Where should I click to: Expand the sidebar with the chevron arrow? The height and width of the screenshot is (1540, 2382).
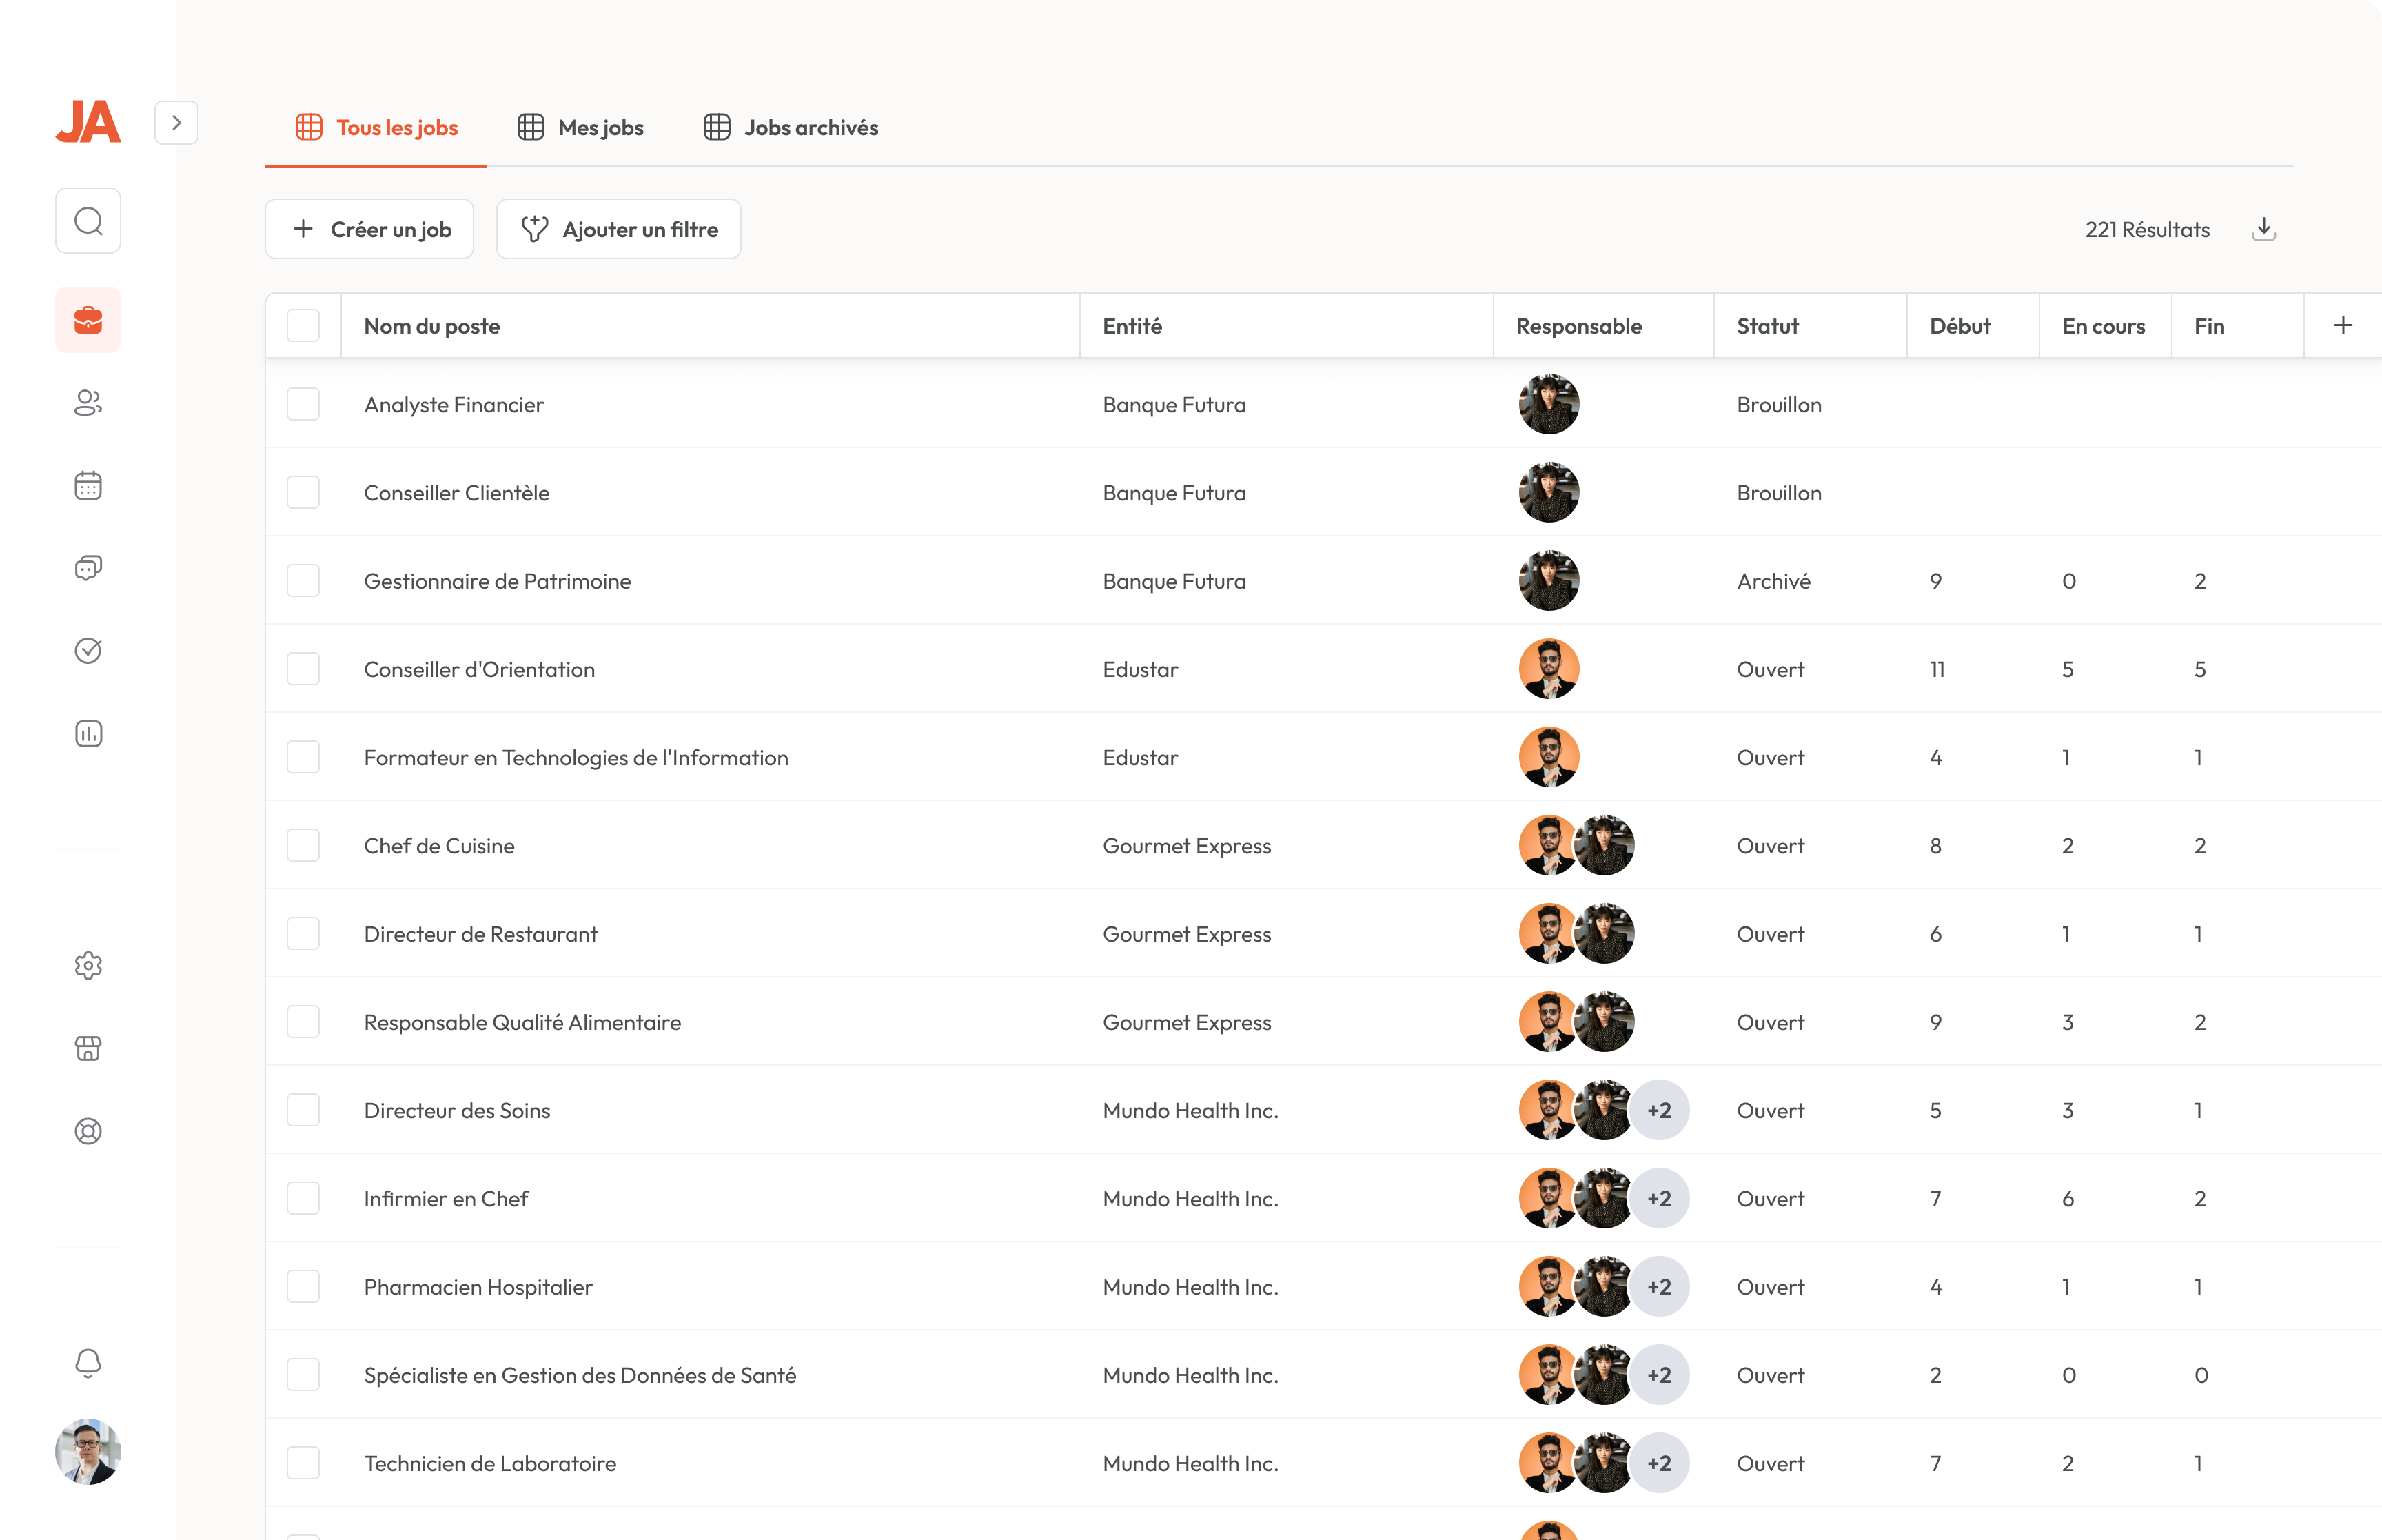[x=176, y=123]
